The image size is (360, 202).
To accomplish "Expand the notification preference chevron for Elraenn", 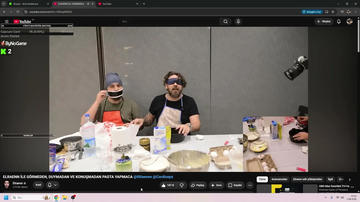I will 55,185.
